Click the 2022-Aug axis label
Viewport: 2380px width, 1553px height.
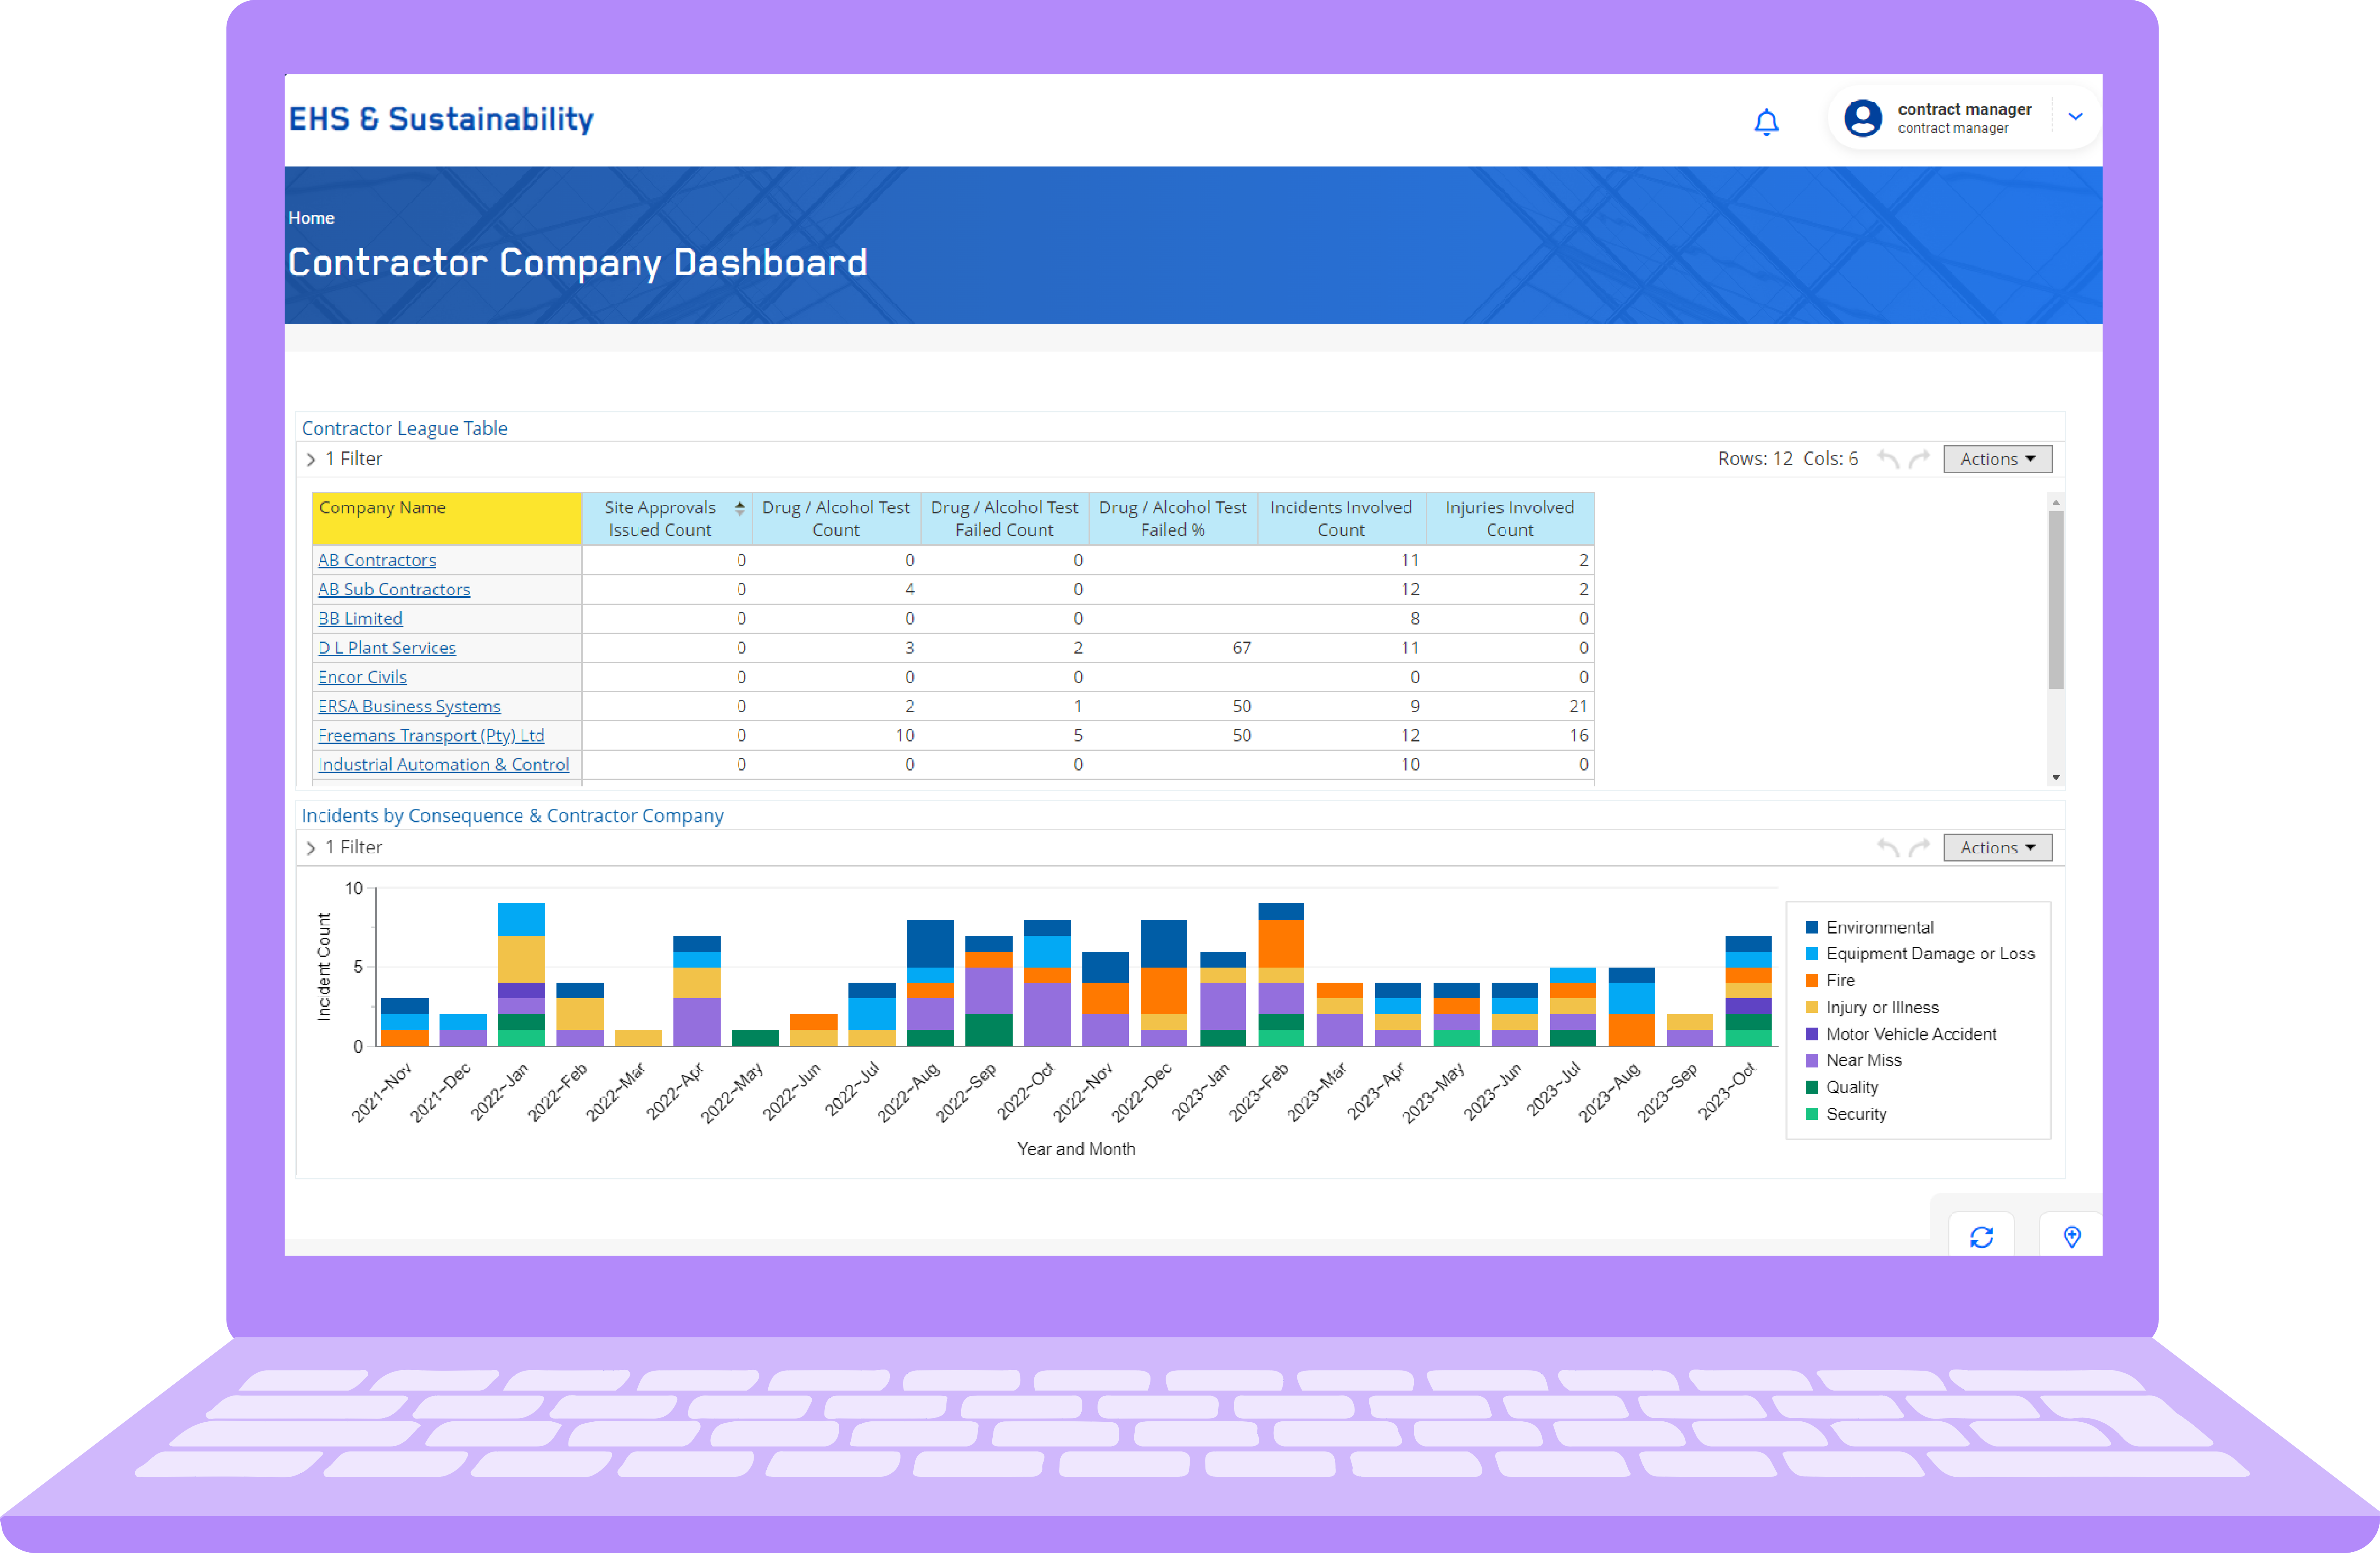click(909, 1091)
